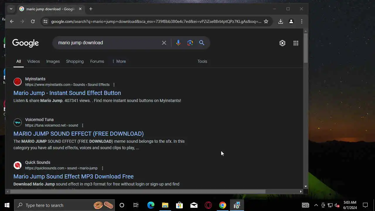The image size is (375, 211).
Task: Open site information icon in address bar
Action: point(45,21)
